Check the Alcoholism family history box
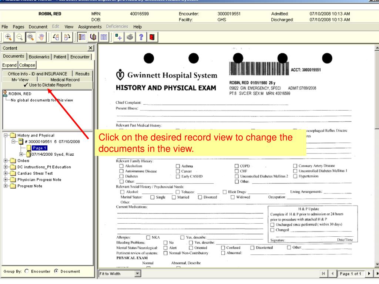379x284 pixels. 121,166
